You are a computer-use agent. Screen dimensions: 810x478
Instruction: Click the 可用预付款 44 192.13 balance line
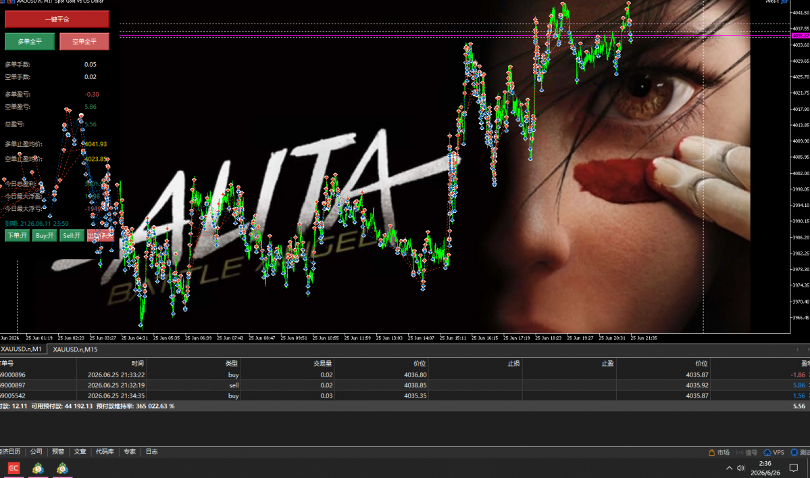(x=62, y=406)
